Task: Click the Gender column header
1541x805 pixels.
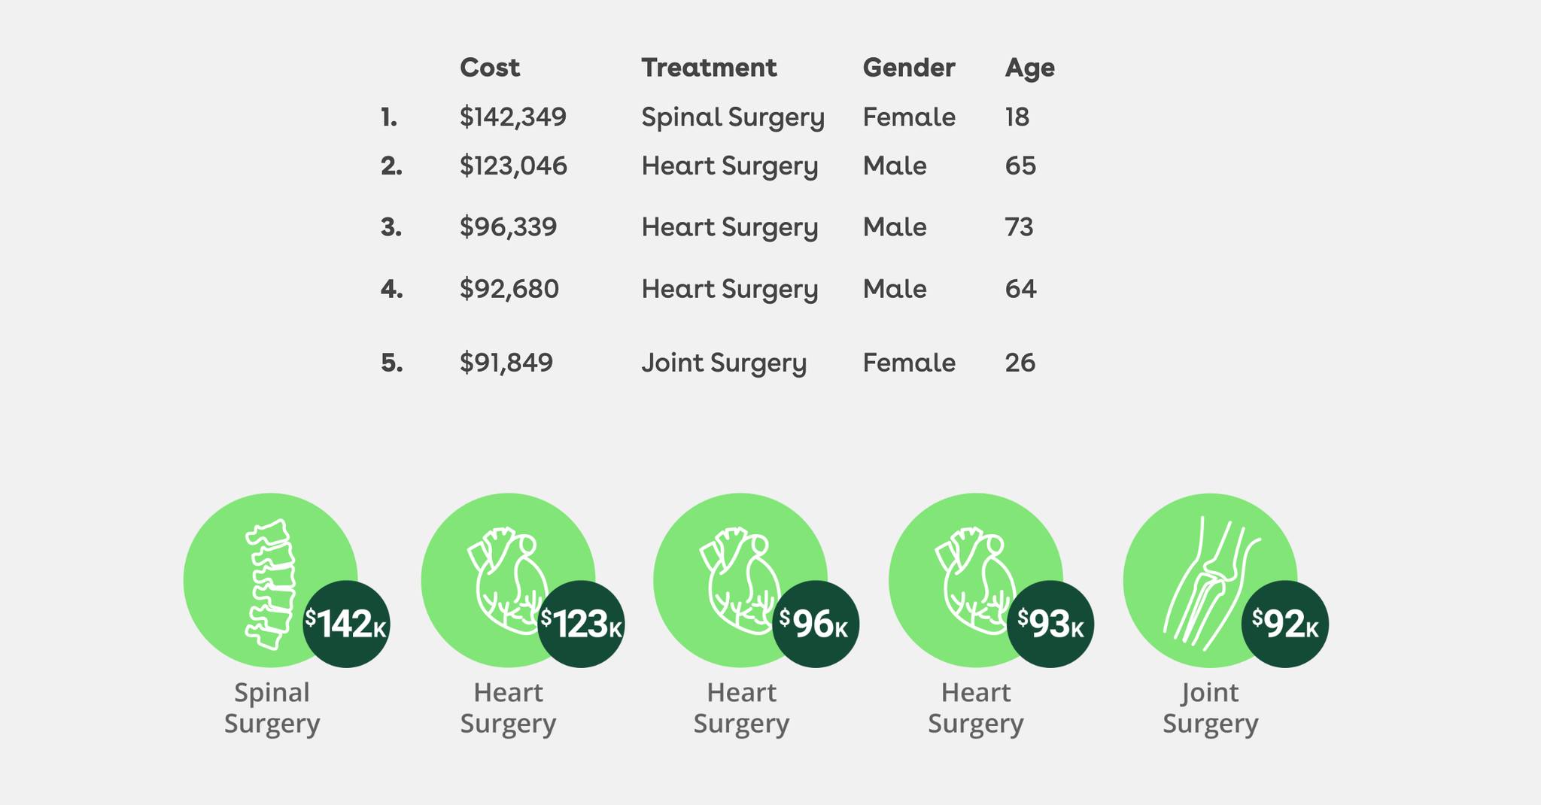Action: point(909,68)
